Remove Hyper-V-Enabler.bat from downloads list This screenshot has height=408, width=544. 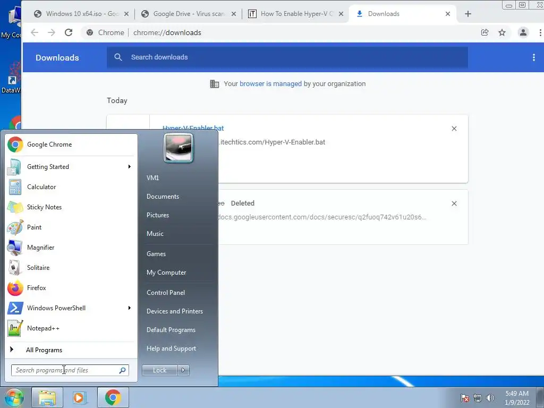pos(454,129)
